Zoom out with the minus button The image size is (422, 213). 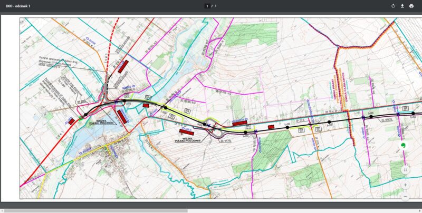[x=405, y=196]
